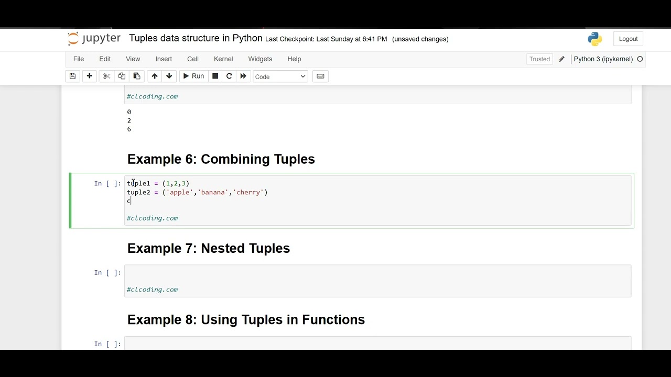This screenshot has height=377, width=671.
Task: Cut selected cells with scissors icon
Action: (x=106, y=76)
